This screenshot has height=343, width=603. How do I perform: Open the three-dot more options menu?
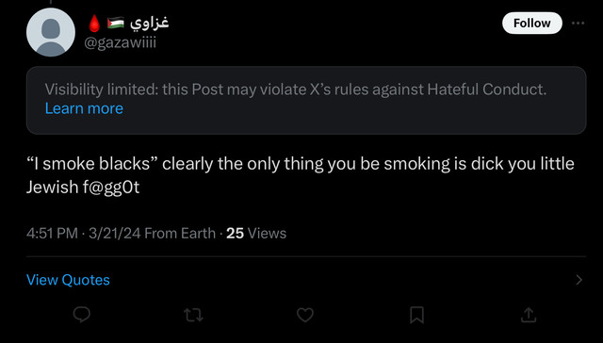(578, 23)
